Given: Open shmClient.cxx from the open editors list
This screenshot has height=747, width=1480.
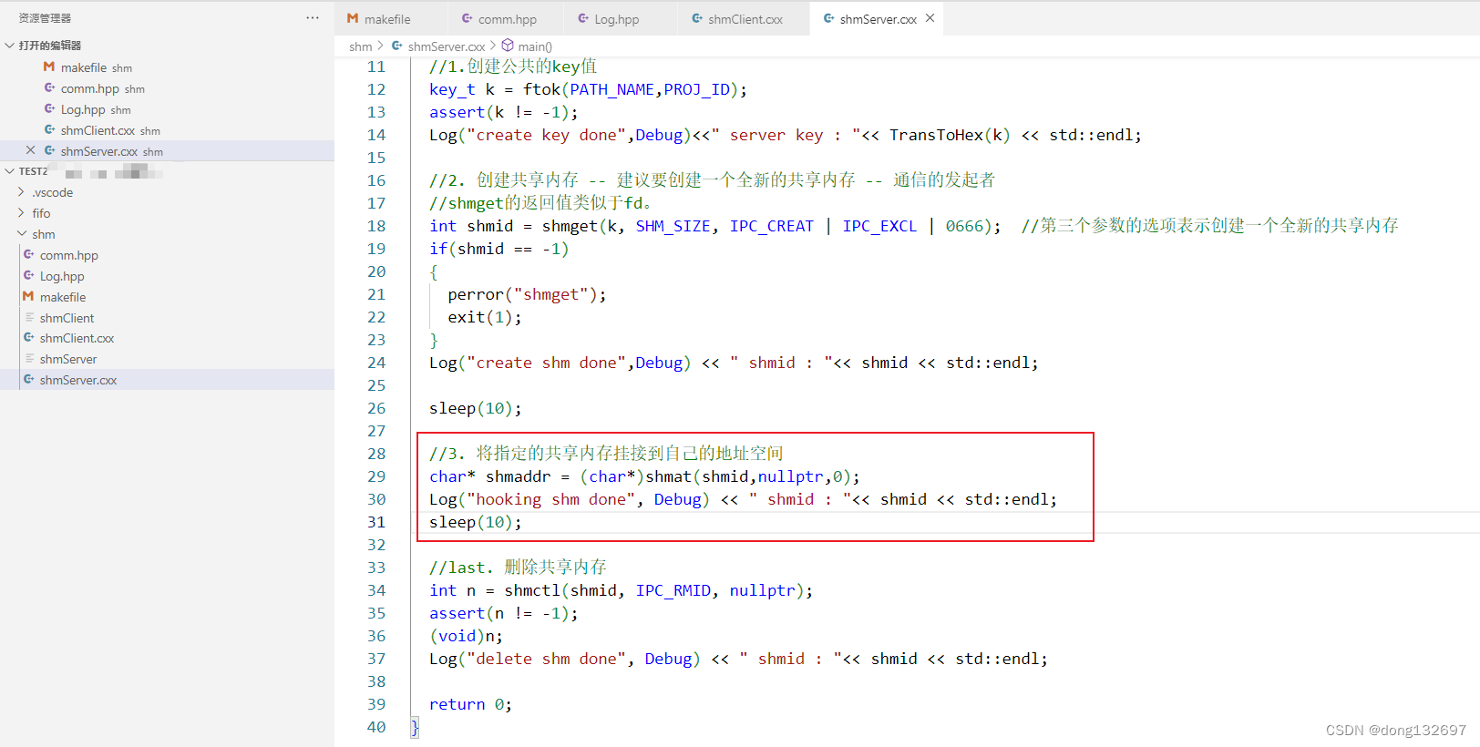Looking at the screenshot, I should 167,130.
